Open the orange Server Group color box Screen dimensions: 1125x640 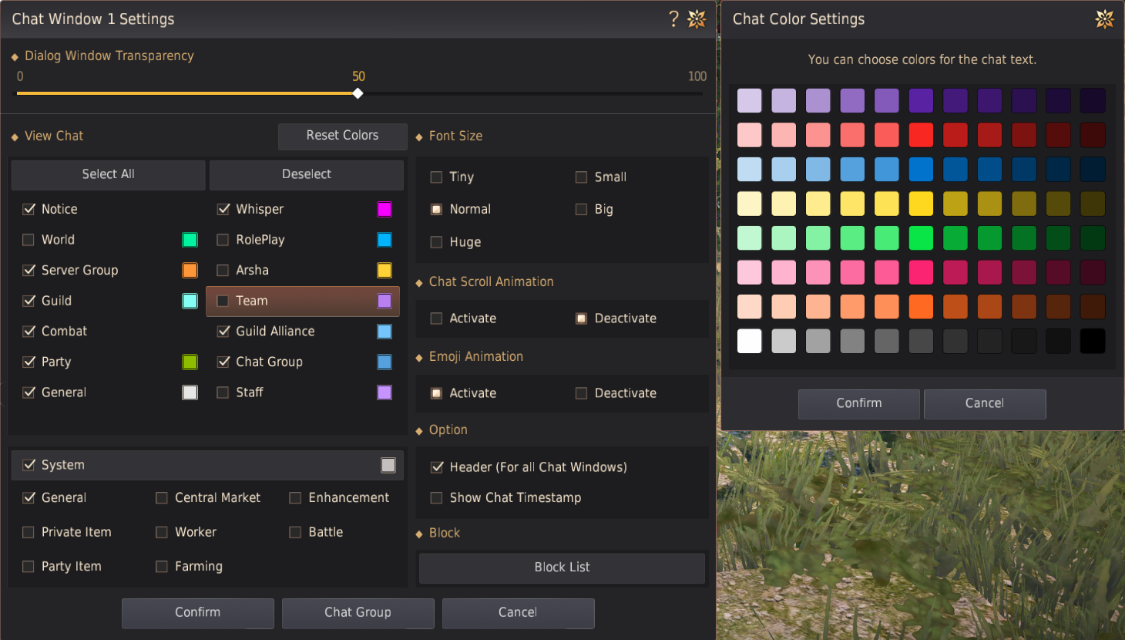click(190, 270)
